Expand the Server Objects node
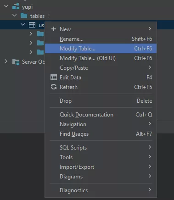Image resolution: width=174 pixels, height=200 pixels. point(6,61)
